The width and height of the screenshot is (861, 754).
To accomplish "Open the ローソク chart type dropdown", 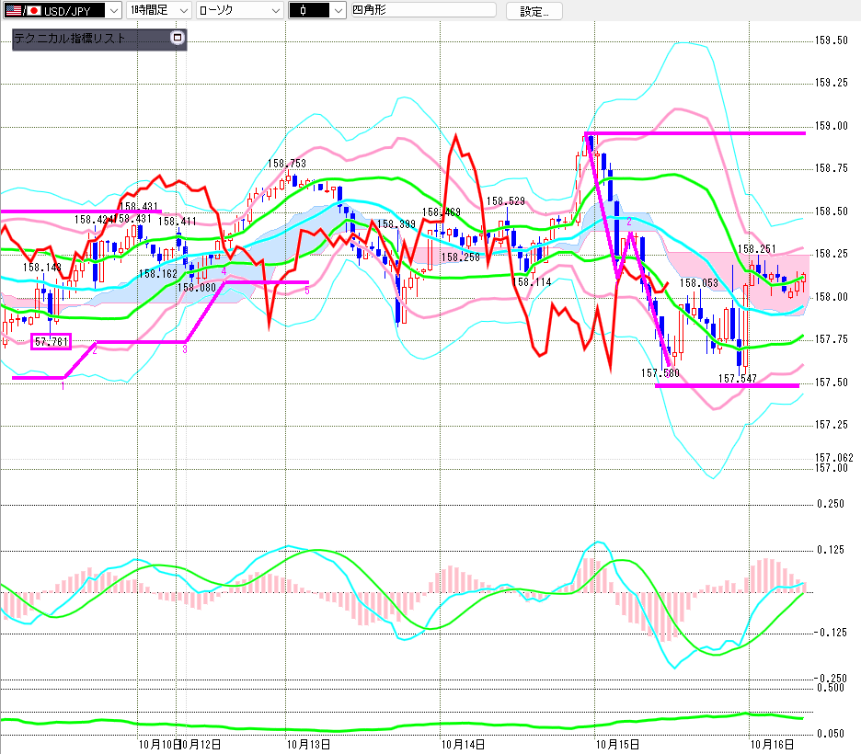I will [x=239, y=10].
